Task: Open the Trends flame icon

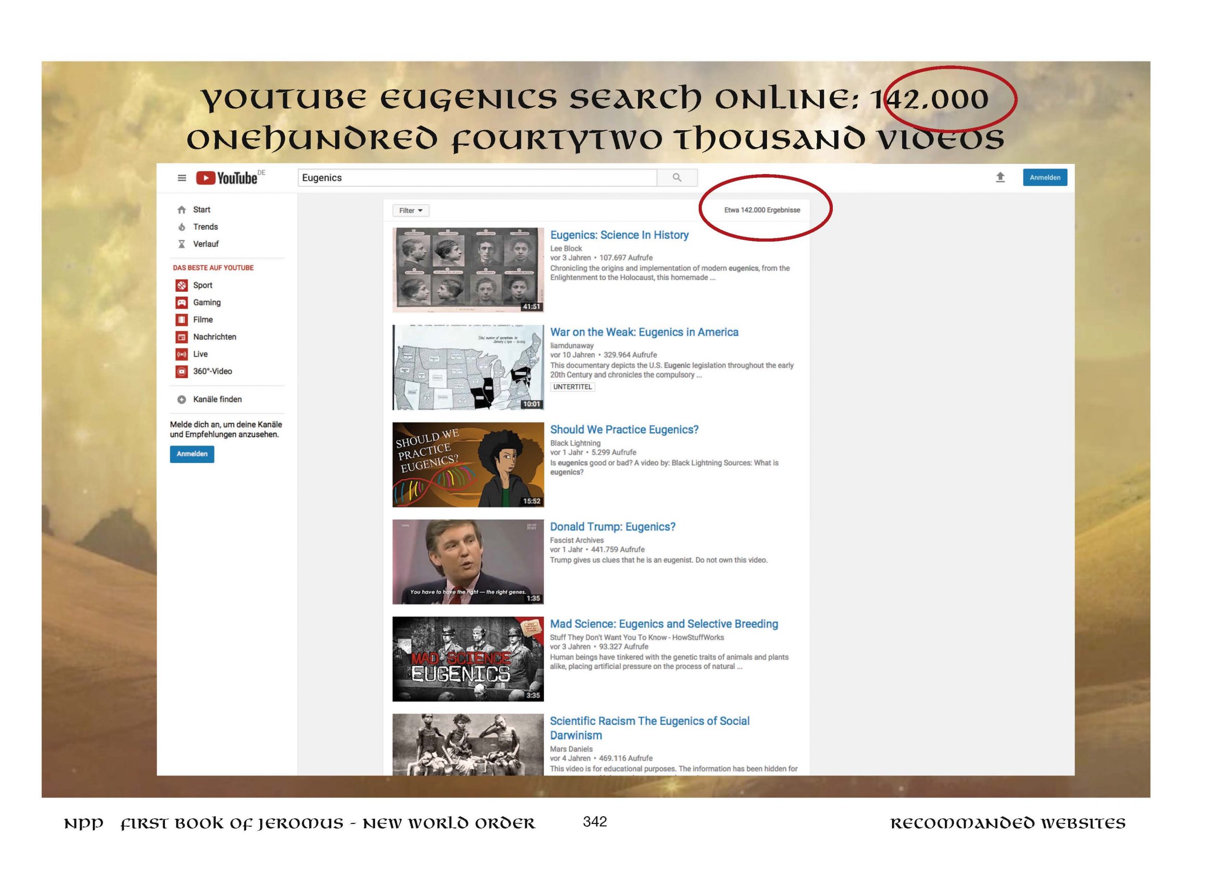Action: 182,227
